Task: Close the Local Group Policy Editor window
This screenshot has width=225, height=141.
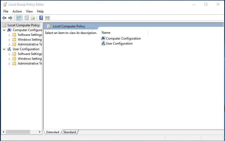Action: (x=218, y=4)
